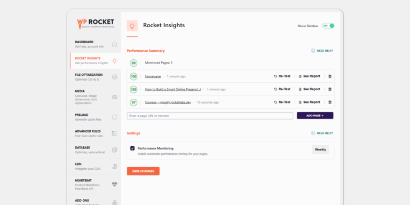See Report for the Courses page

pos(309,102)
